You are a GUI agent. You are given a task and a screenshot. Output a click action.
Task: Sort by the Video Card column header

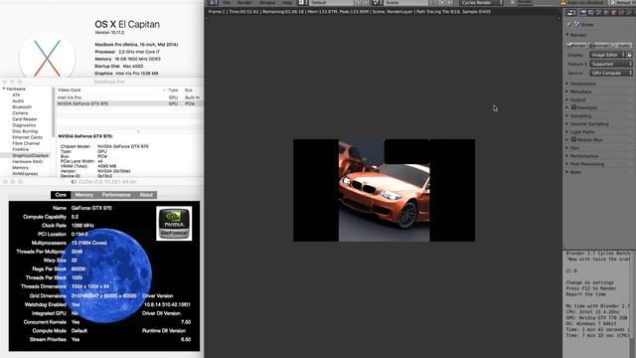click(x=110, y=89)
